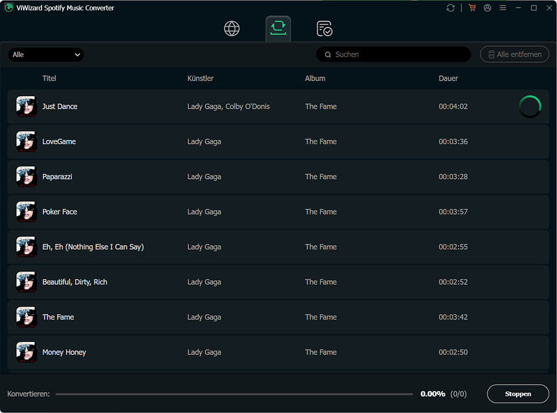Click Lady Gaga artist in Poker Face row
This screenshot has width=557, height=413.
[204, 212]
